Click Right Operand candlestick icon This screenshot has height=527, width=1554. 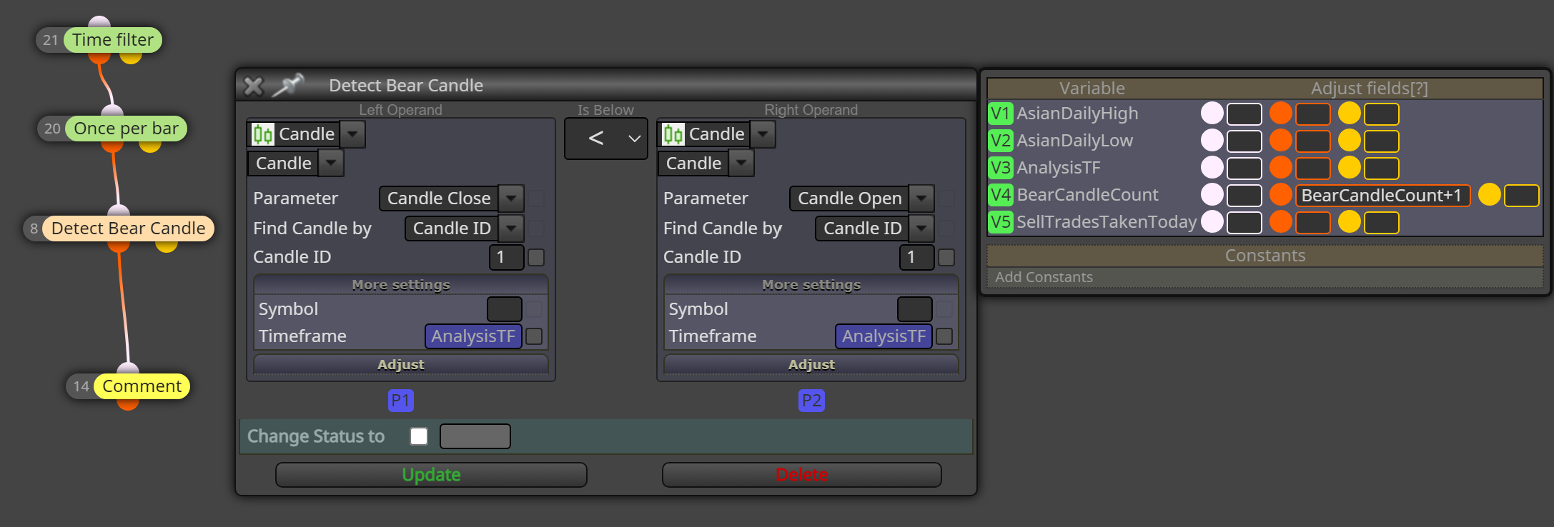pyautogui.click(x=673, y=134)
